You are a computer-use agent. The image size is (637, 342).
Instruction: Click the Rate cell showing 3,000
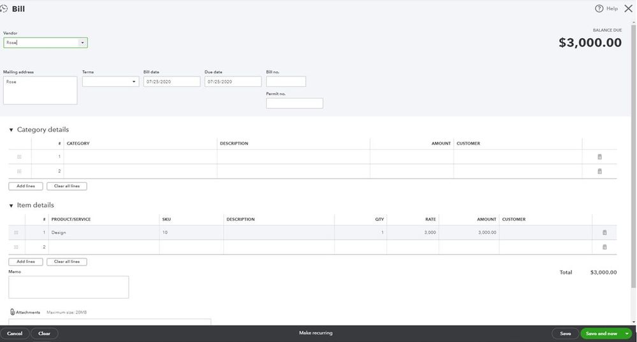(x=413, y=232)
